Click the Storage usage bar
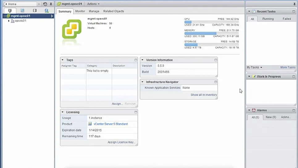 pos(212,45)
